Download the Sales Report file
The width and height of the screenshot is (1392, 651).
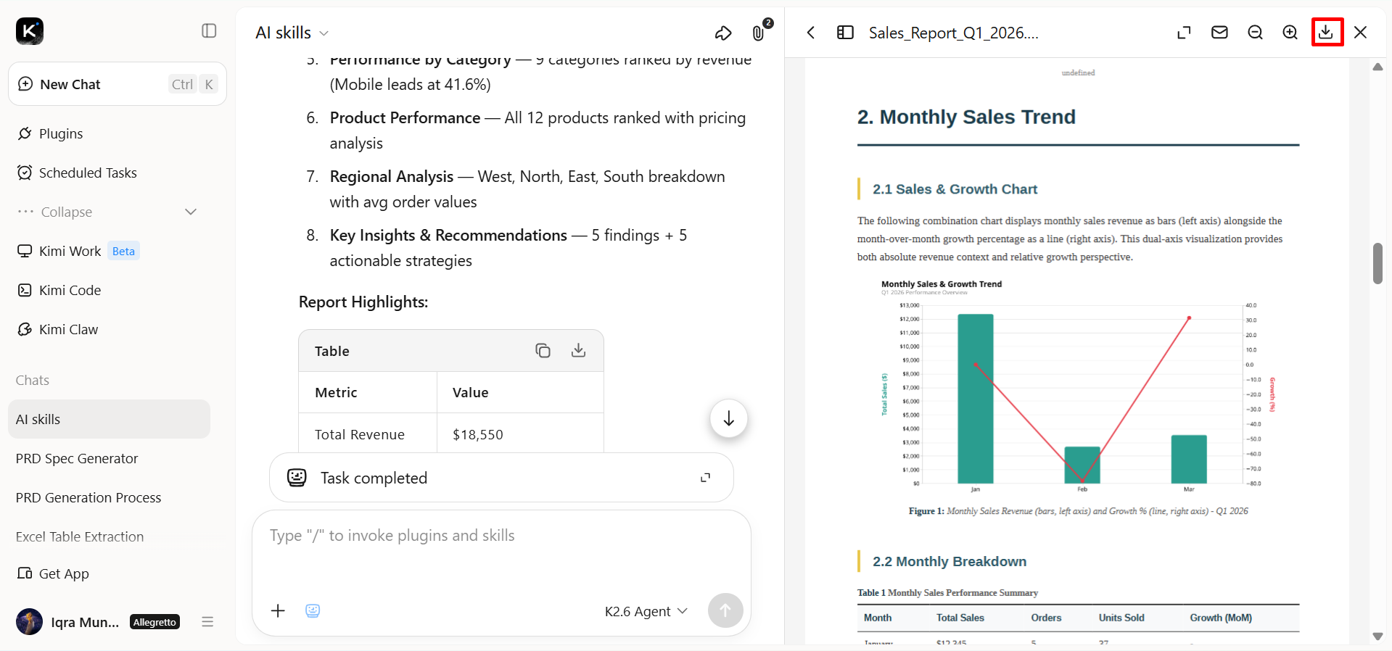coord(1326,33)
